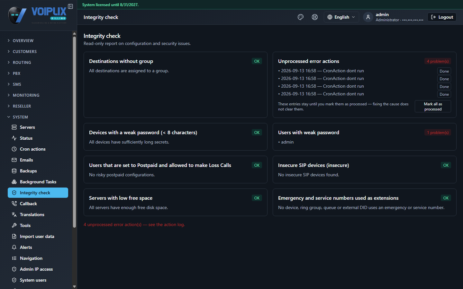Click Mark all as processed
The image size is (463, 289).
coord(433,106)
